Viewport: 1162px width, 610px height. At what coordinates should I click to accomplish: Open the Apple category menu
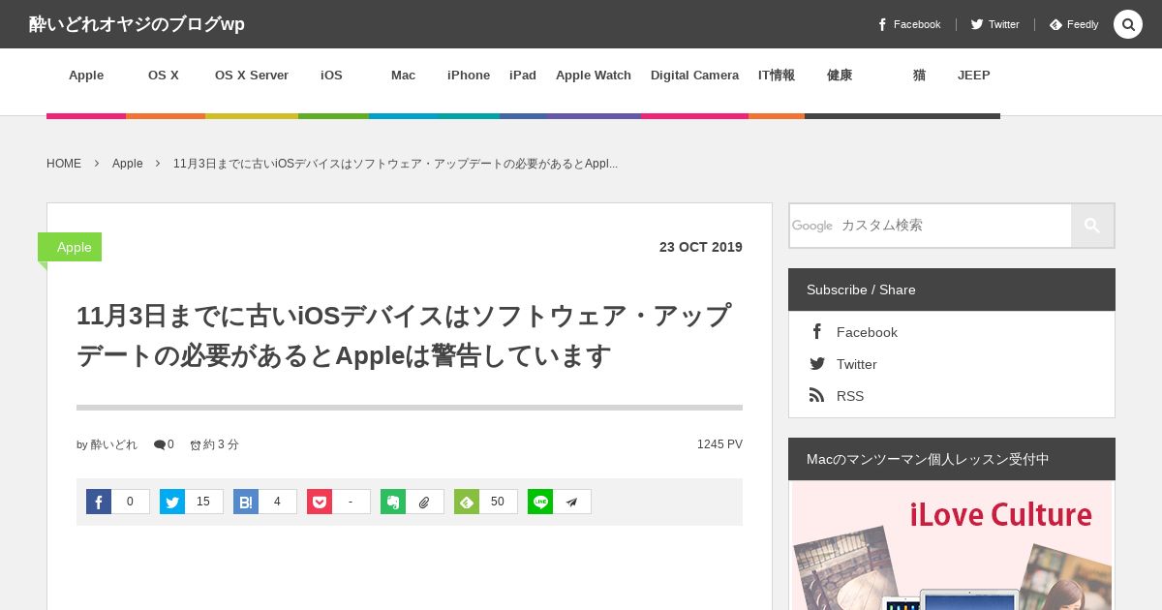(x=86, y=76)
